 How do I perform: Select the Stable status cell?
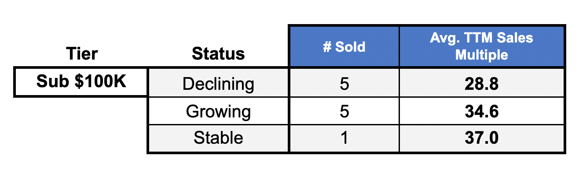(218, 138)
